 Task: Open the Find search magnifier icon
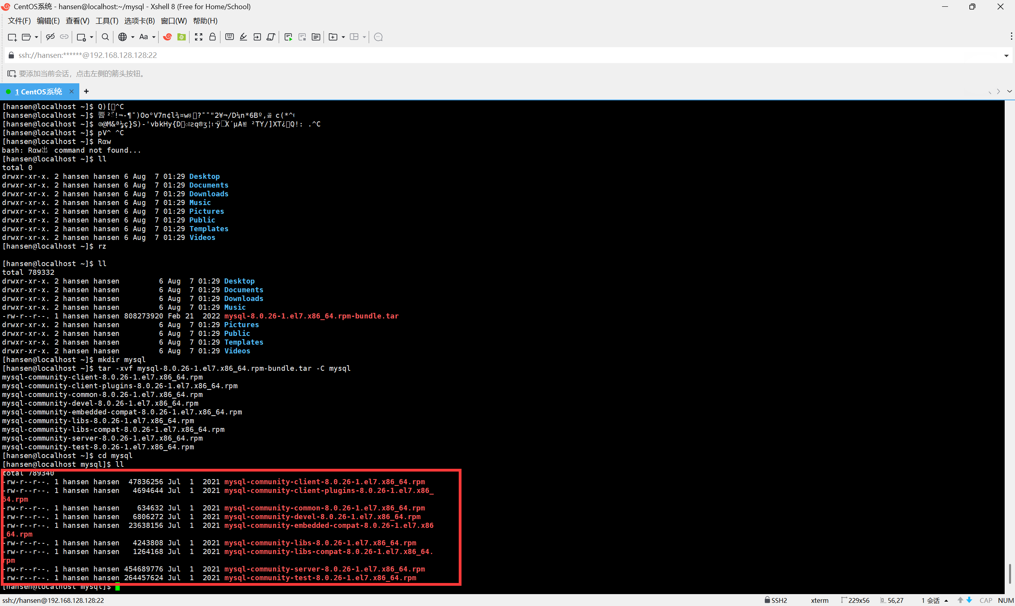[x=105, y=37]
